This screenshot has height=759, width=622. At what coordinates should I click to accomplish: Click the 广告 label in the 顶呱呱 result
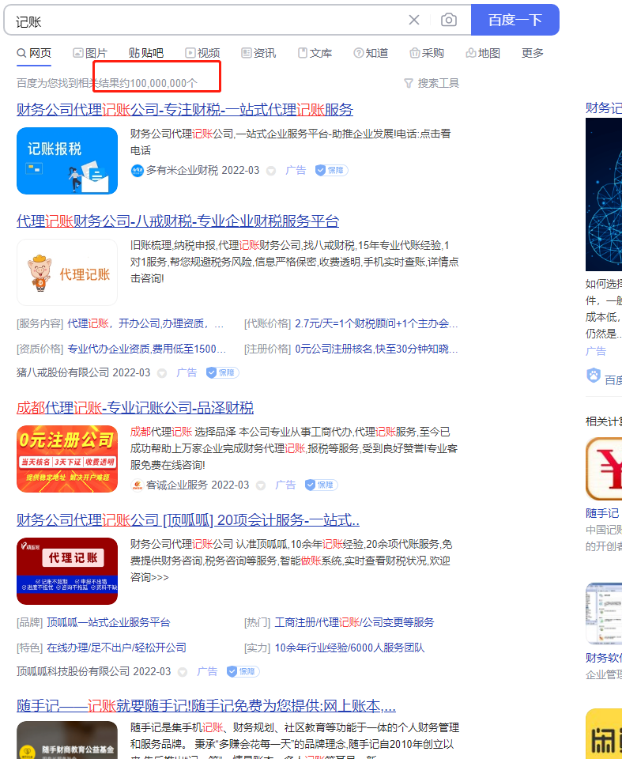[x=207, y=671]
